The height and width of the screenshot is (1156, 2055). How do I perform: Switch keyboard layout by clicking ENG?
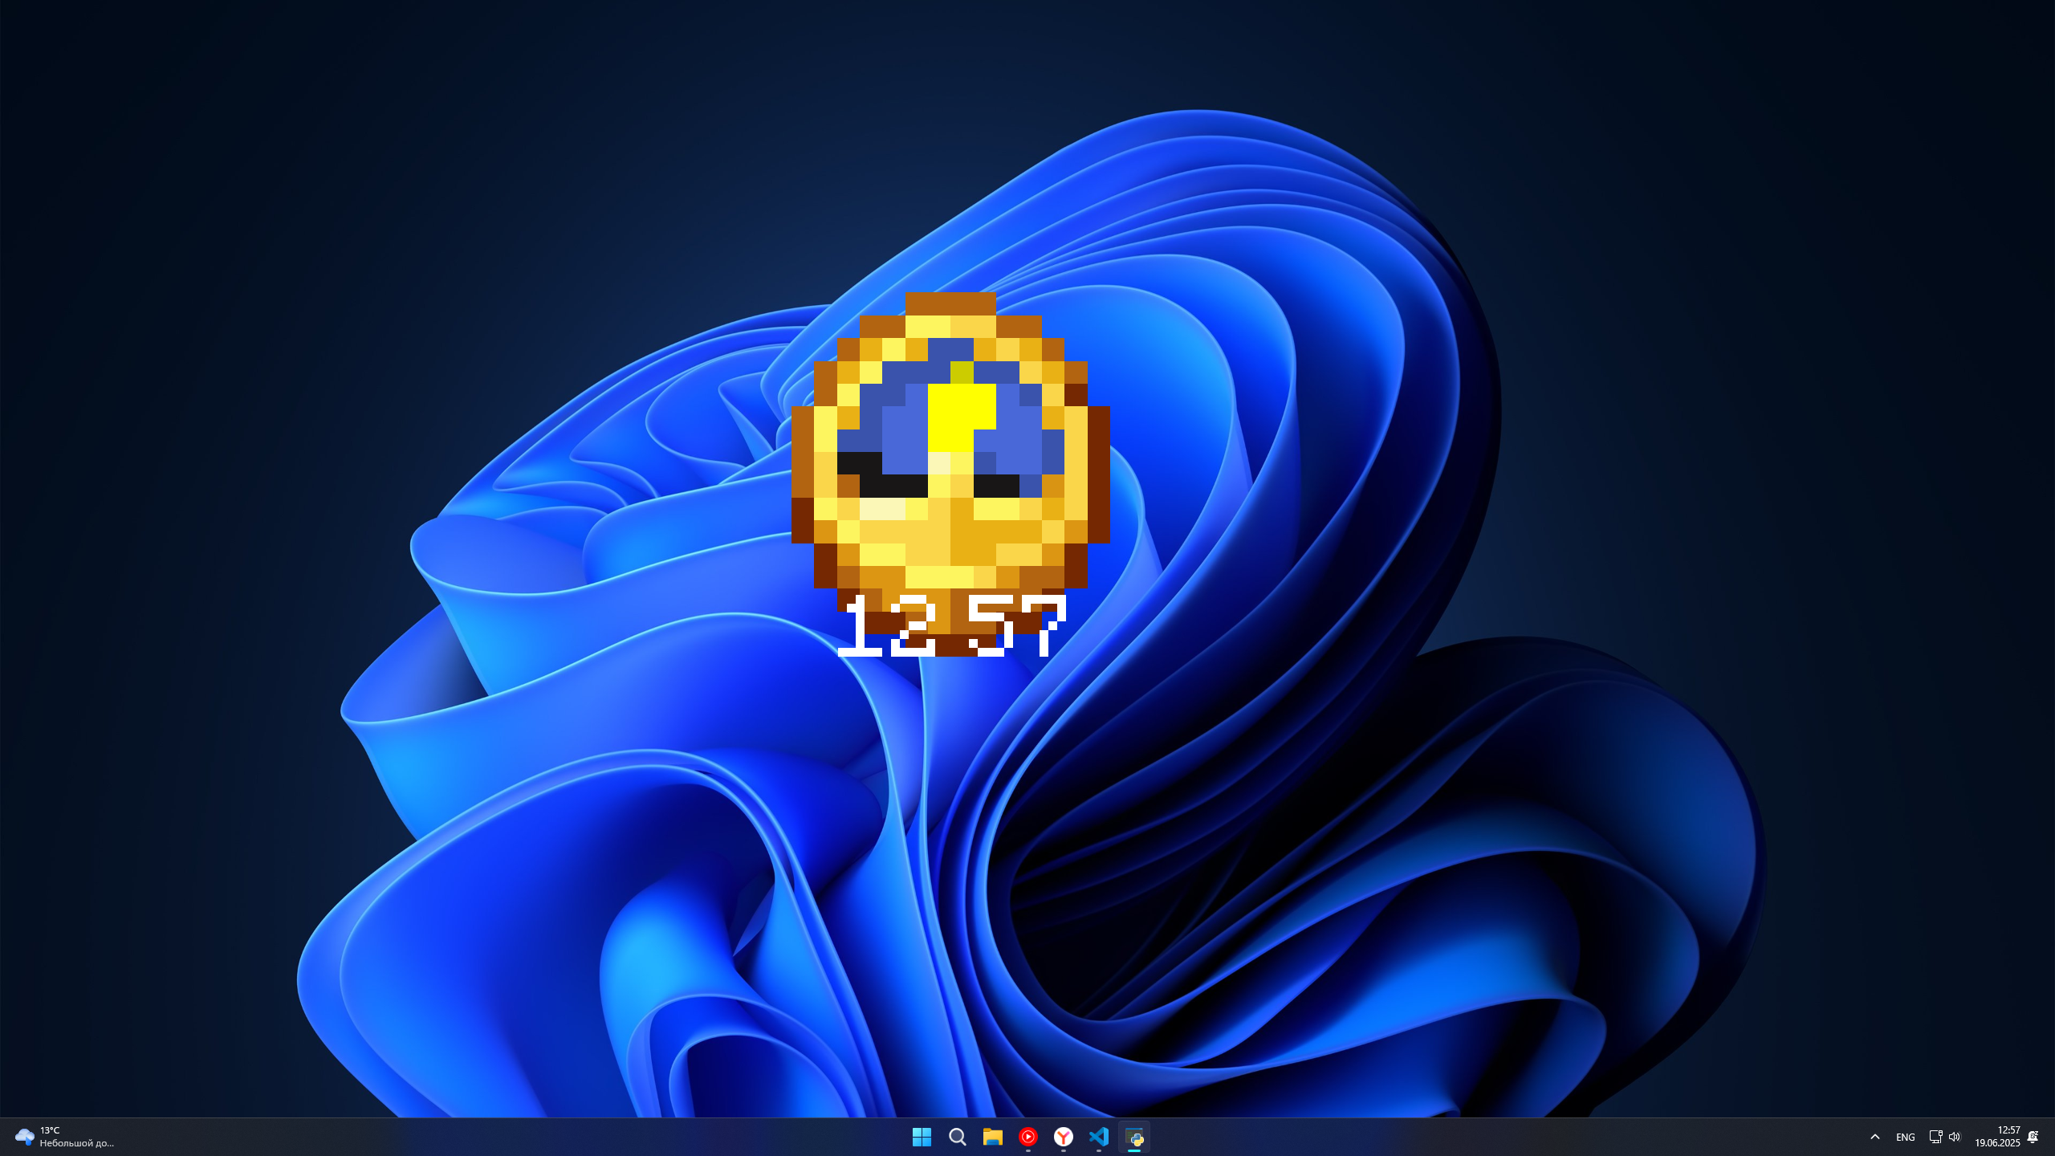[x=1904, y=1137]
